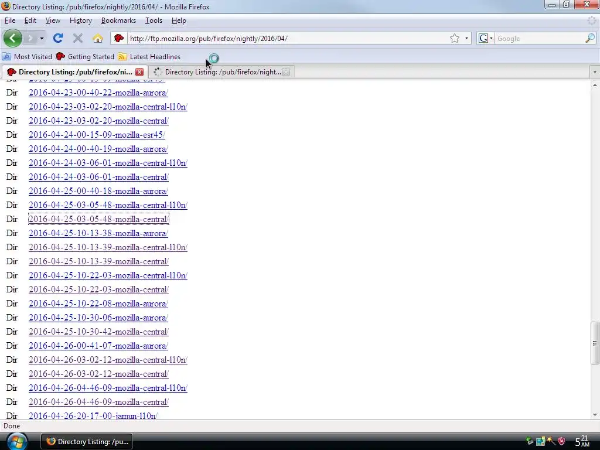Open the Bookmarks menu
Screen dimensions: 600x450
118,21
